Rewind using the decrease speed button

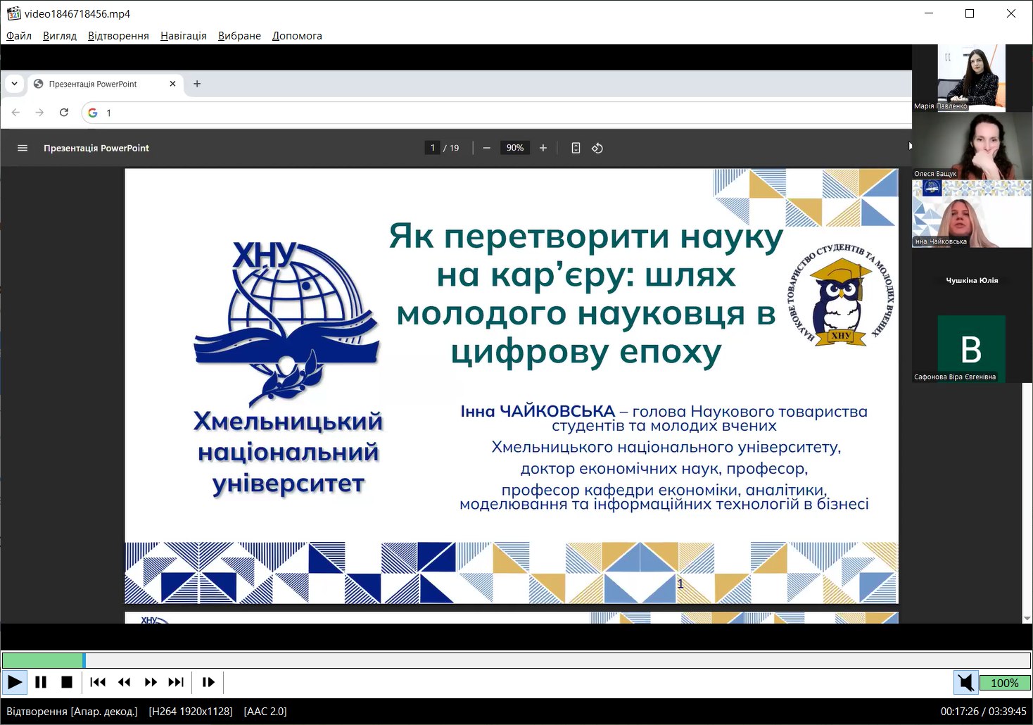point(124,682)
